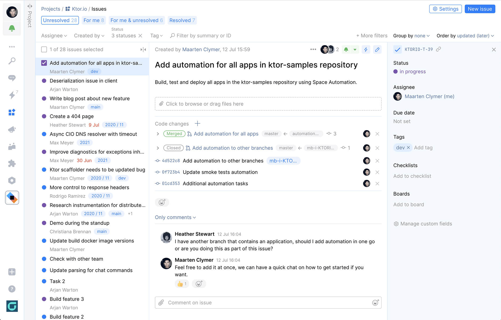Image resolution: width=501 pixels, height=320 pixels.
Task: Open the Assignee filter dropdown
Action: tap(54, 35)
